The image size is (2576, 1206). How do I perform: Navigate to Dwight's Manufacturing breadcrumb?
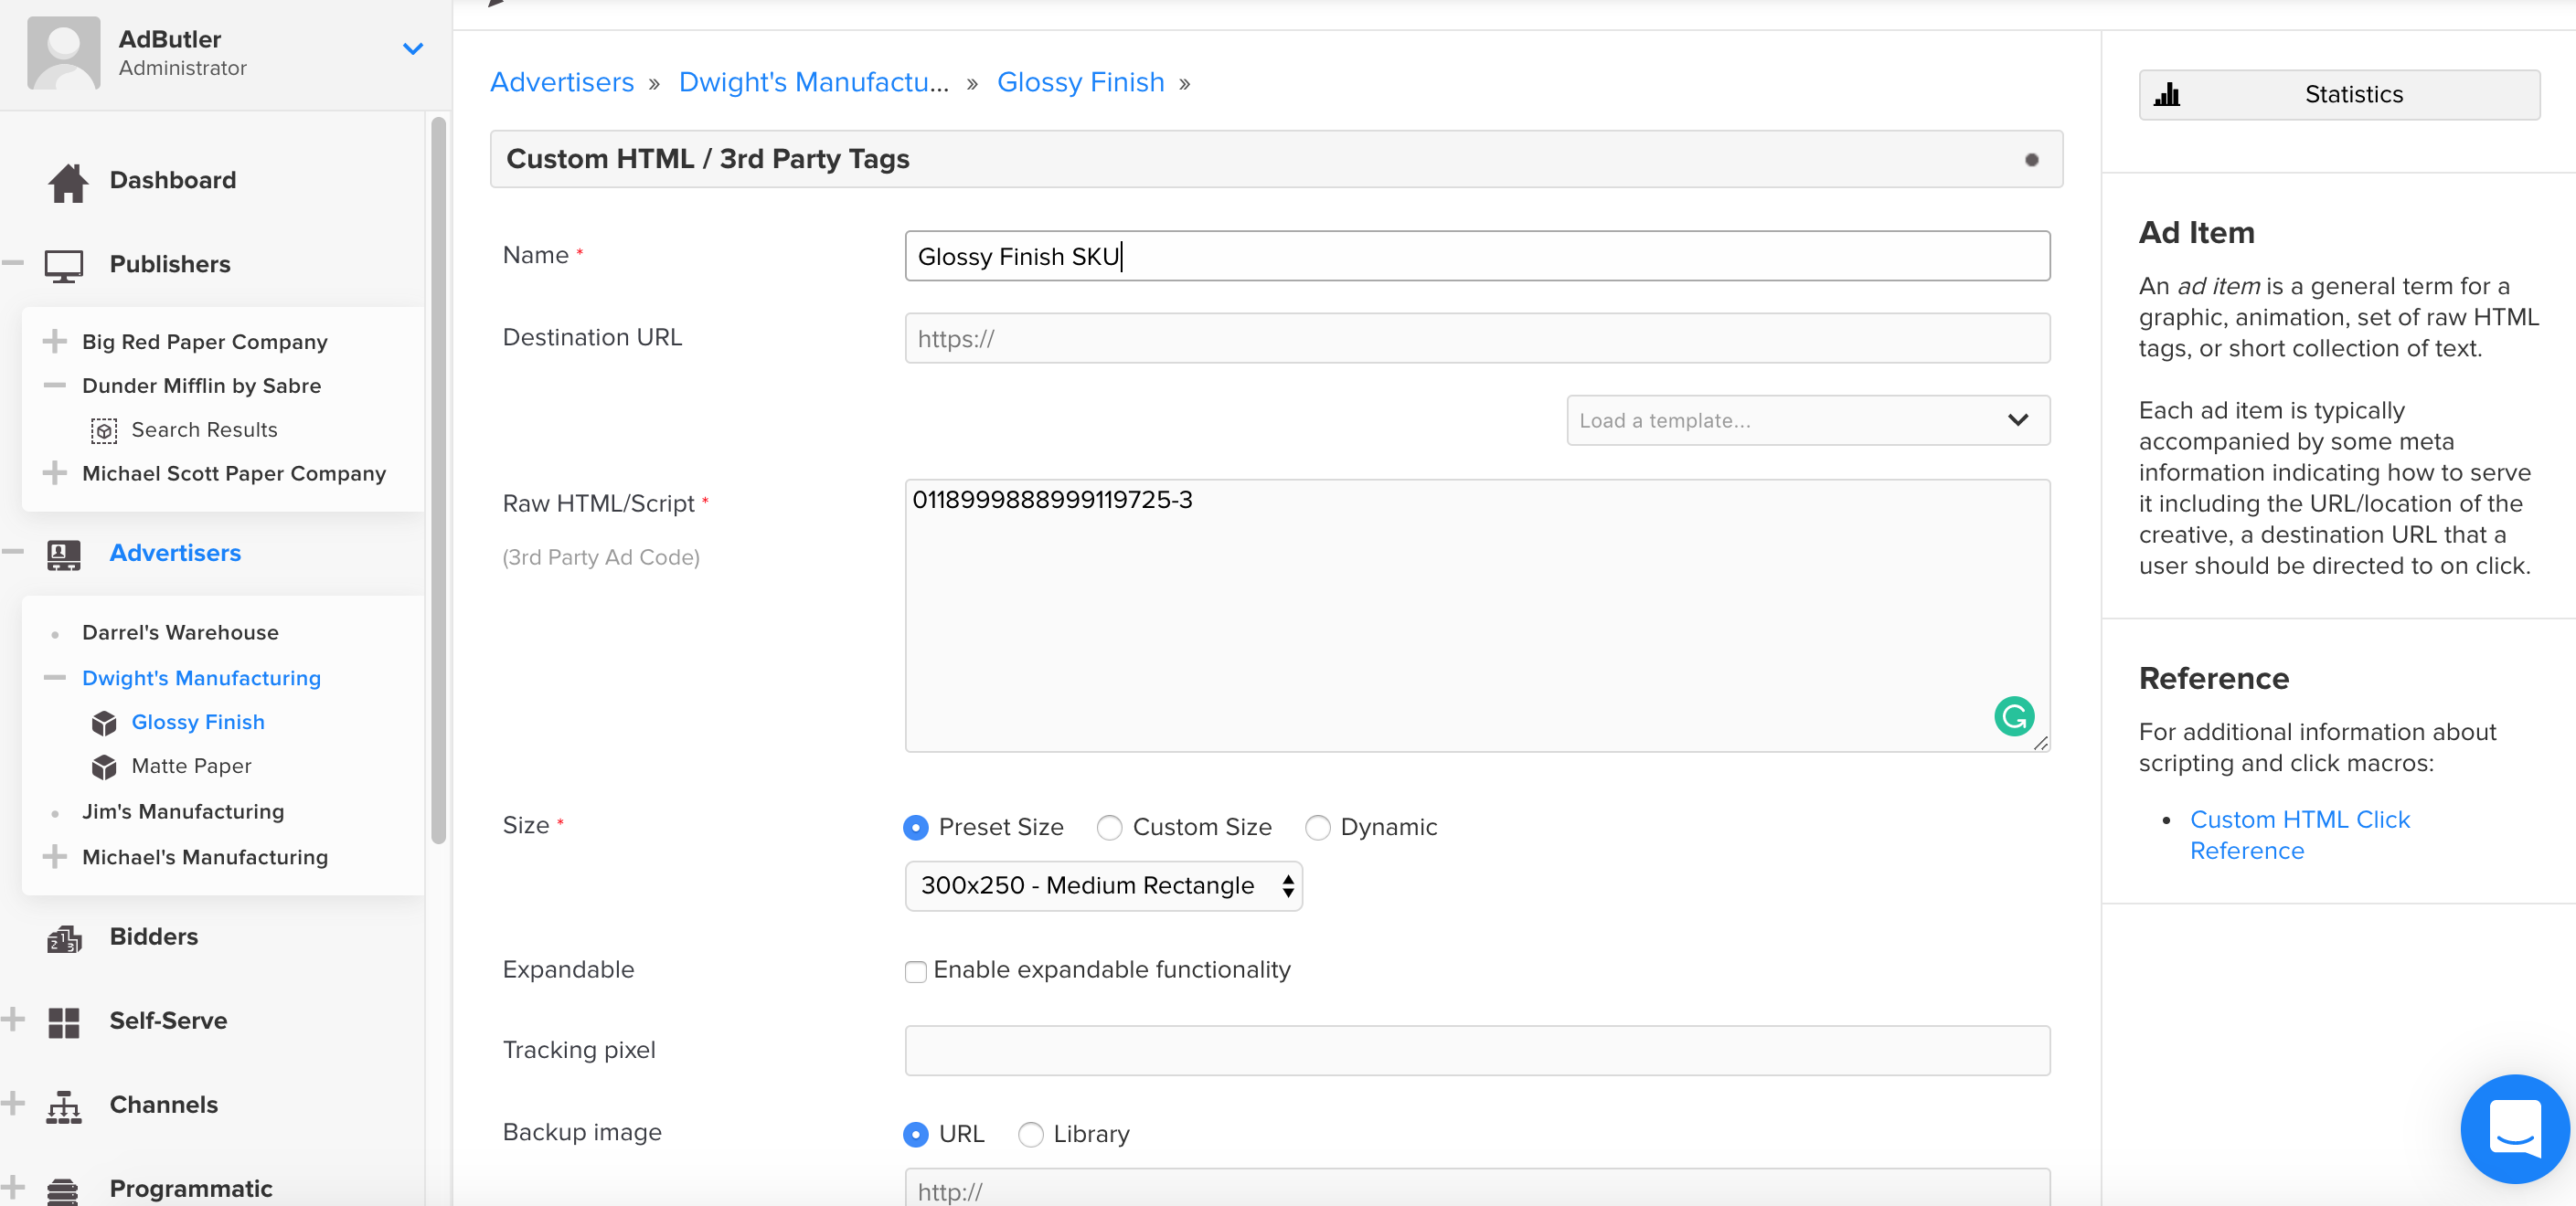point(813,82)
